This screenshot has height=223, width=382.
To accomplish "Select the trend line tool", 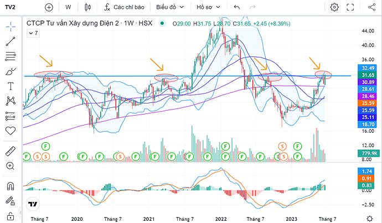I will (x=11, y=42).
